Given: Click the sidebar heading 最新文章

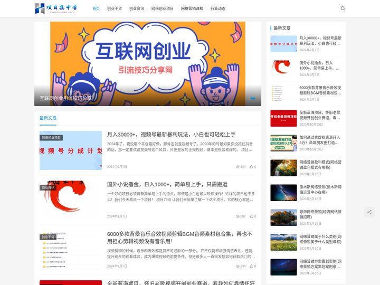Looking at the screenshot, I should [282, 28].
